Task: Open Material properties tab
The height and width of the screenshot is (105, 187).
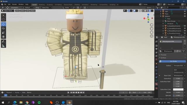Action: pos(157,84)
